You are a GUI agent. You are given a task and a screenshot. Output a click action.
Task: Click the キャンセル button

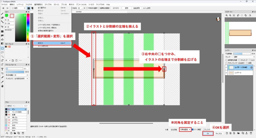(218, 133)
